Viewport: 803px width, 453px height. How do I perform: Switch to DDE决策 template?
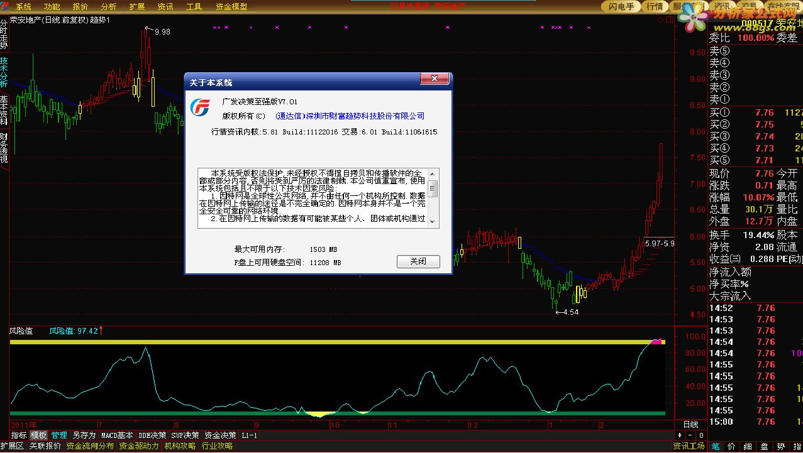153,435
